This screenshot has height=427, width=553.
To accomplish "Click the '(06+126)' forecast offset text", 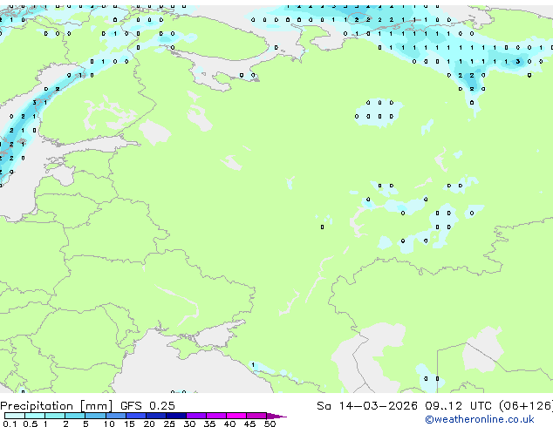I will click(526, 406).
